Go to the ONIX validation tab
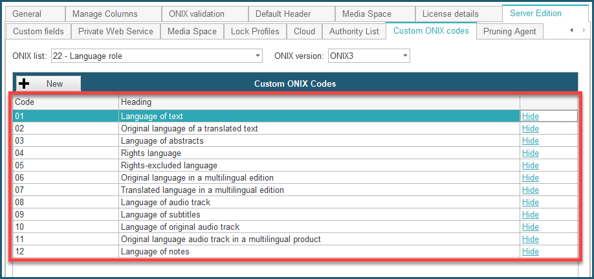The height and width of the screenshot is (279, 594). click(196, 14)
